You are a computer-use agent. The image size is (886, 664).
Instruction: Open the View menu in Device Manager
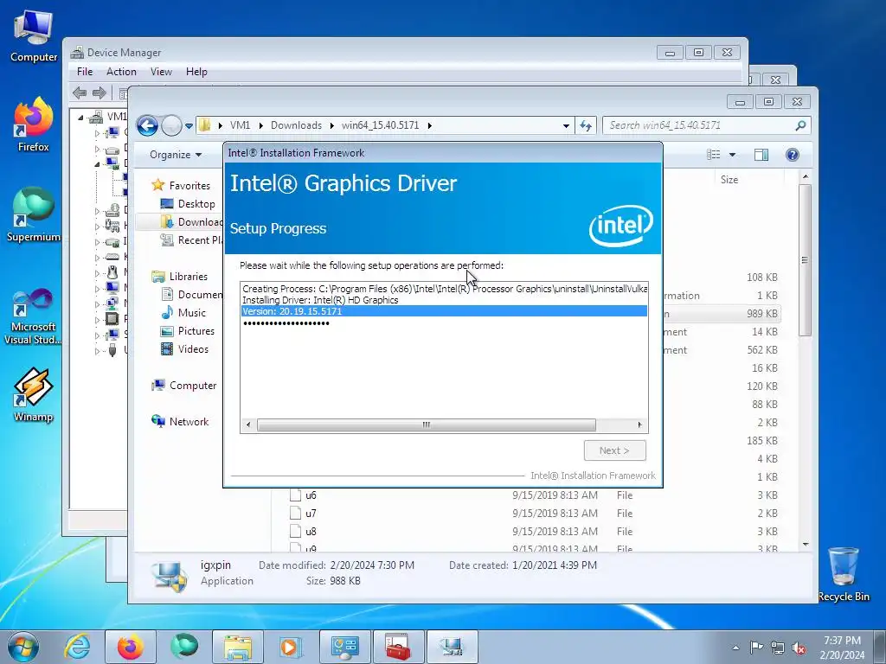(161, 72)
